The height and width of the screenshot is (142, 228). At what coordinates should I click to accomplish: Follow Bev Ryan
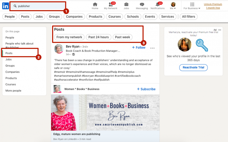pos(138,47)
